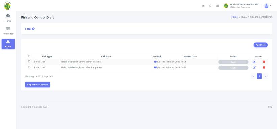This screenshot has width=277, height=129.
Task: Open control map icon for identitas pasien risk
Action: tap(155, 67)
